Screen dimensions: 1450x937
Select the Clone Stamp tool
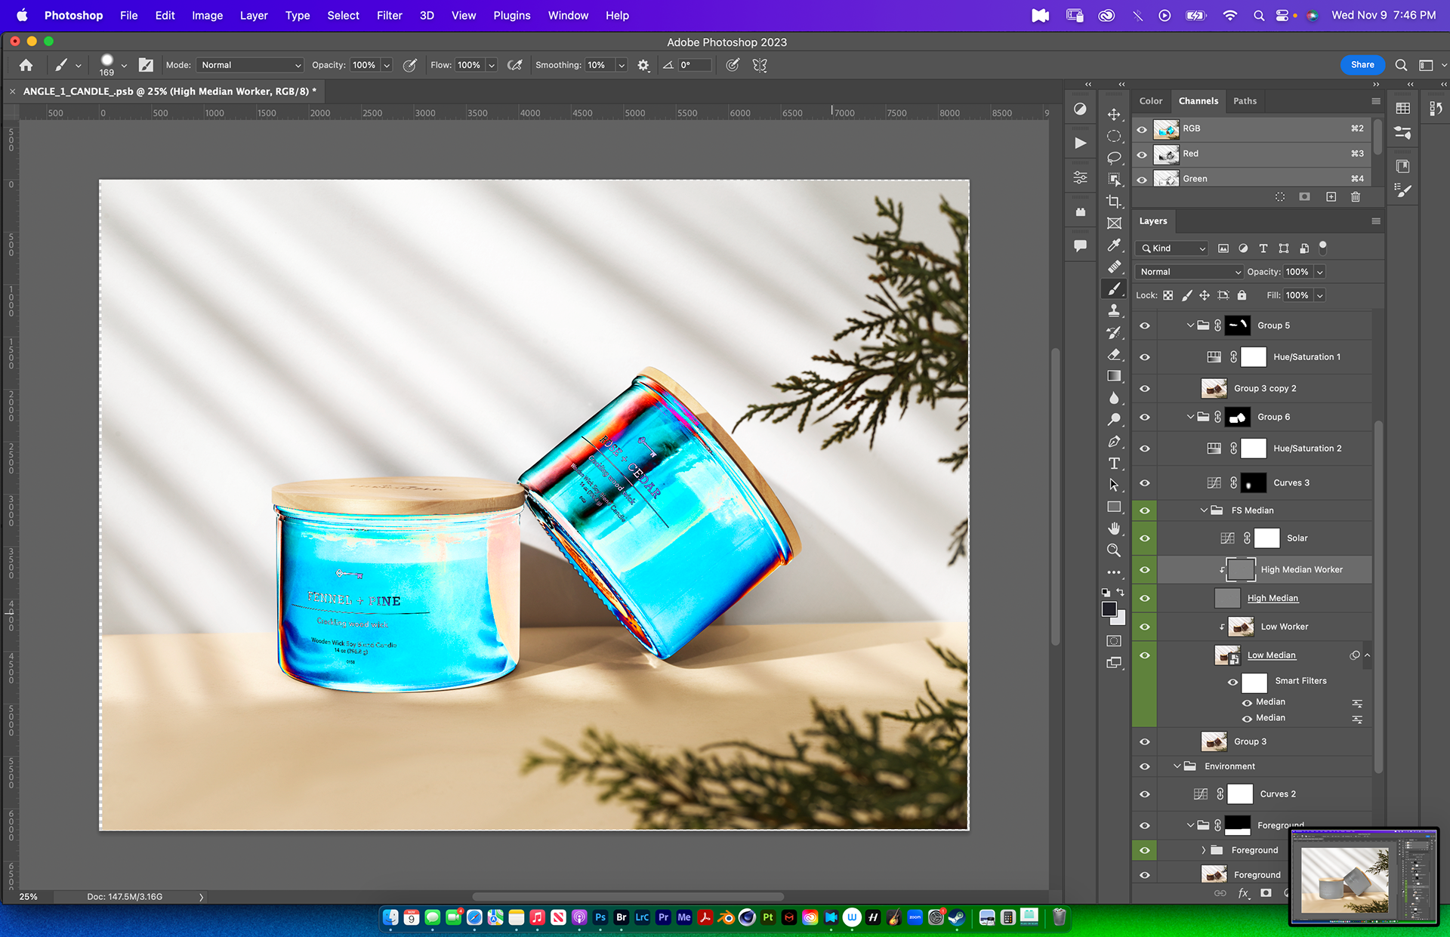(1114, 310)
